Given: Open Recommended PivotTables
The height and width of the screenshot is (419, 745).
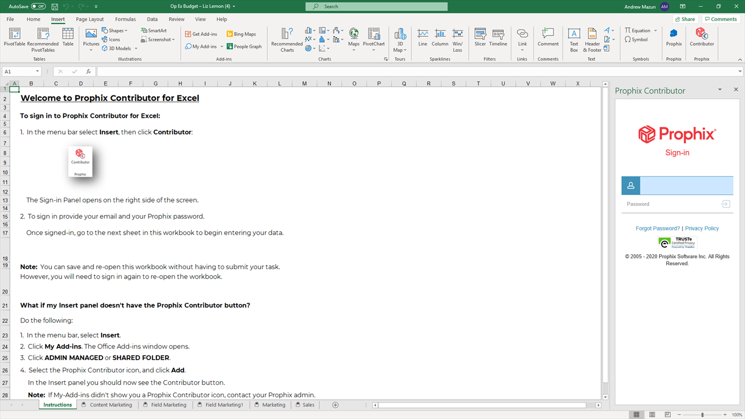Looking at the screenshot, I should tap(43, 40).
